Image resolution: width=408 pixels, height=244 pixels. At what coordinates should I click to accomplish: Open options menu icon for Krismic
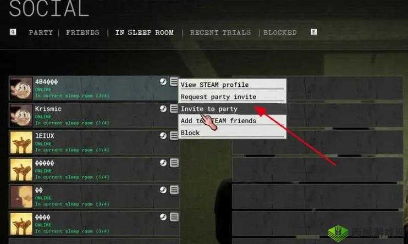tap(174, 108)
